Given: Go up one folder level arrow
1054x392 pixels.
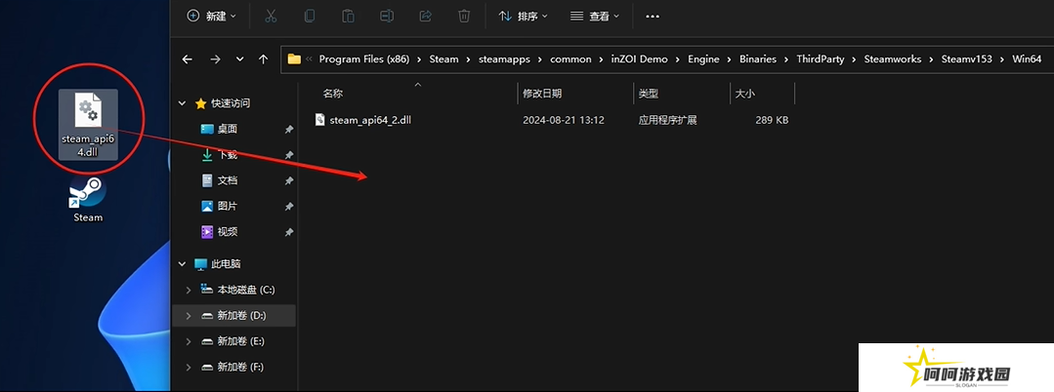Looking at the screenshot, I should coord(263,59).
